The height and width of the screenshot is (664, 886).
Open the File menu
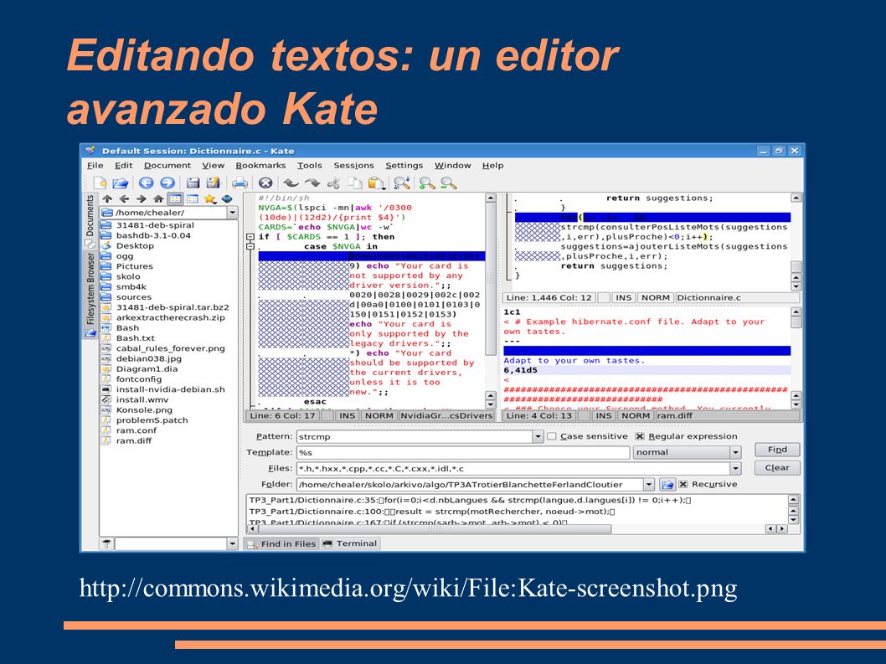[95, 166]
